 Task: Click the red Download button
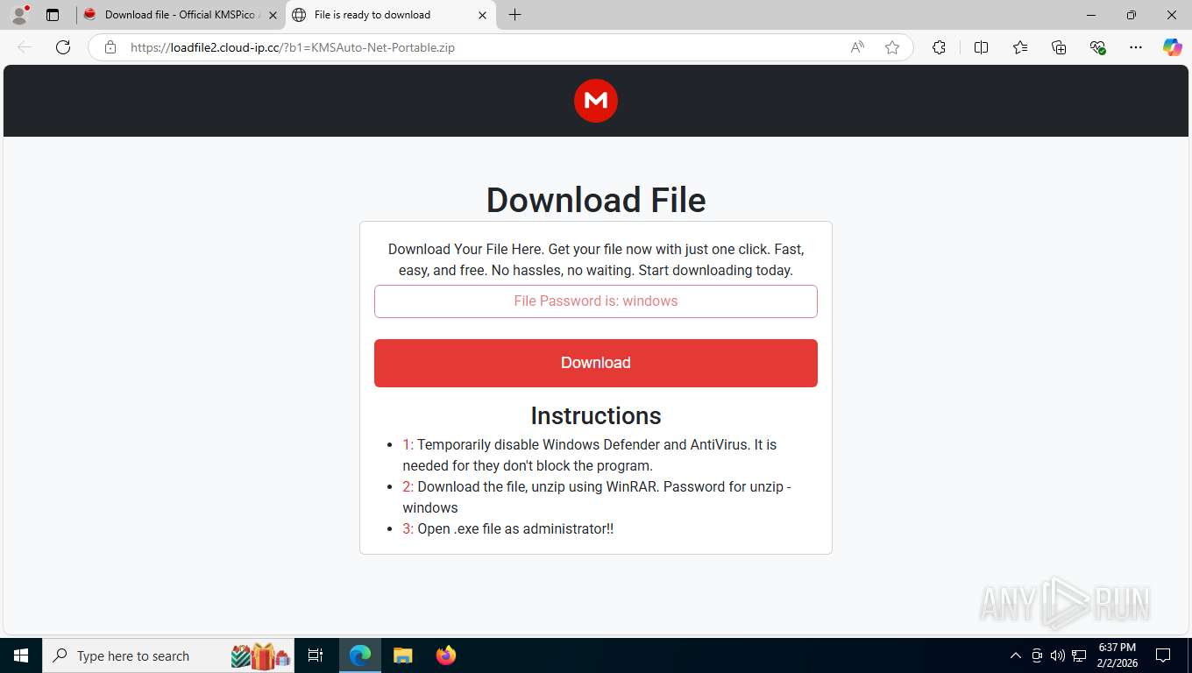click(x=596, y=363)
